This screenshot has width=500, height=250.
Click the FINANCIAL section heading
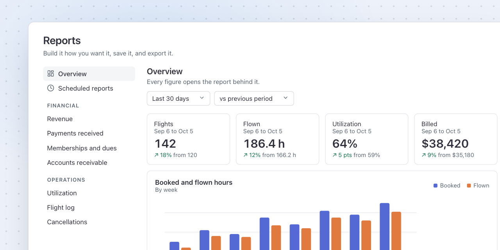[63, 105]
